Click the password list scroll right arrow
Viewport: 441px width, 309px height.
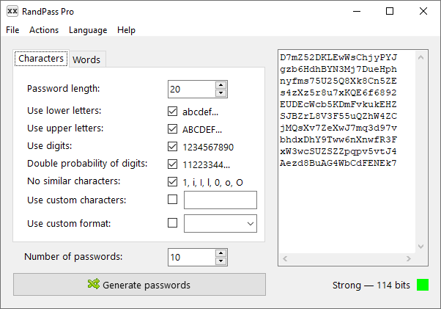(x=409, y=258)
